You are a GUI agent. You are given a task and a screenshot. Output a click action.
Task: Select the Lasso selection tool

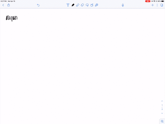[87, 5]
